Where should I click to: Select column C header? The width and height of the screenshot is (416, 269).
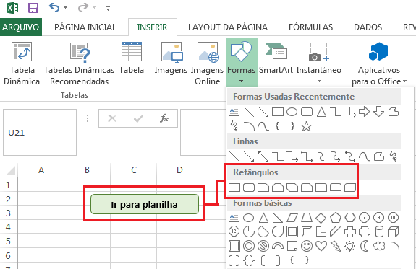click(133, 169)
